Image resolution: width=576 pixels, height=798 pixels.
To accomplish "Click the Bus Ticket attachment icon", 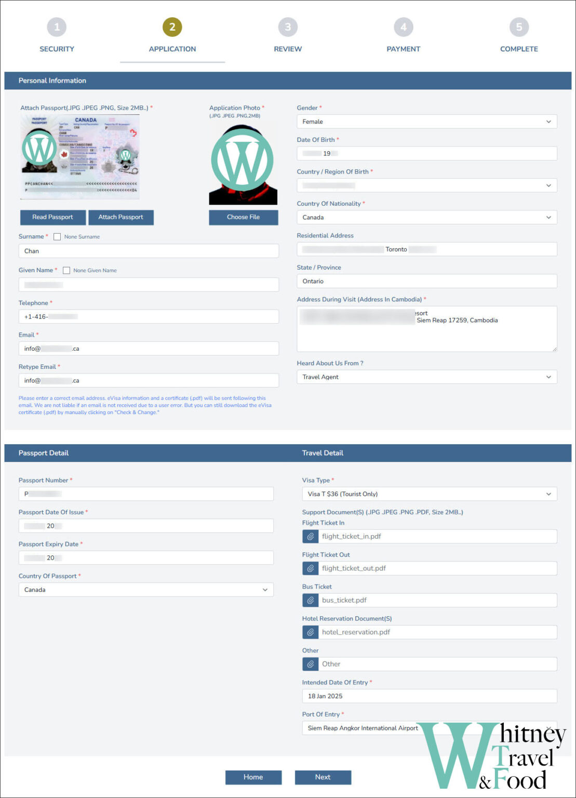I will [310, 601].
